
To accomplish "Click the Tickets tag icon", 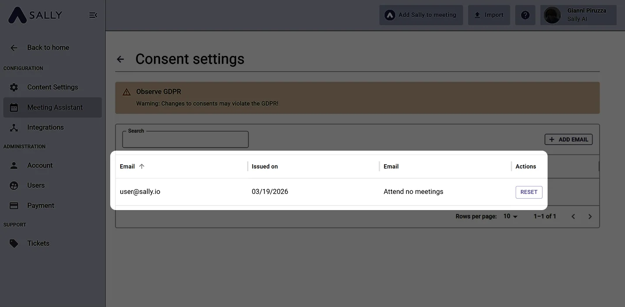I will (x=14, y=244).
